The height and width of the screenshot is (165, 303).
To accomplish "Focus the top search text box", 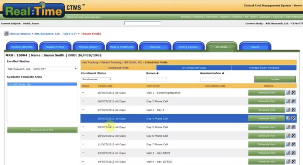I will pos(142,23).
